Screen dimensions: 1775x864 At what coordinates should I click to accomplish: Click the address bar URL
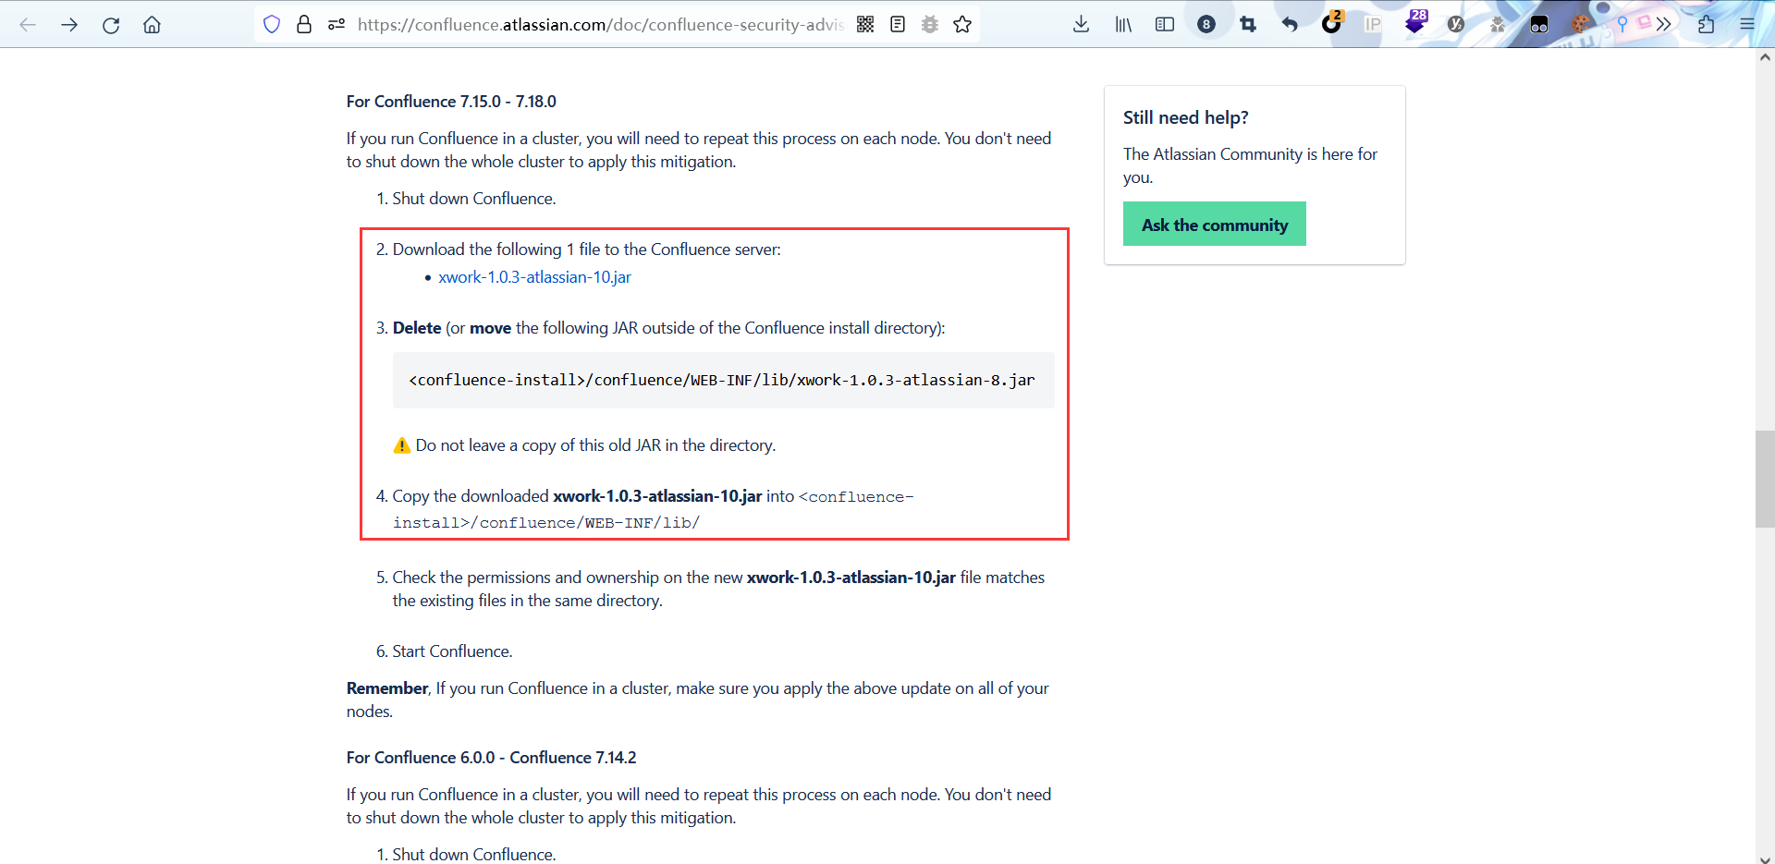click(x=601, y=25)
